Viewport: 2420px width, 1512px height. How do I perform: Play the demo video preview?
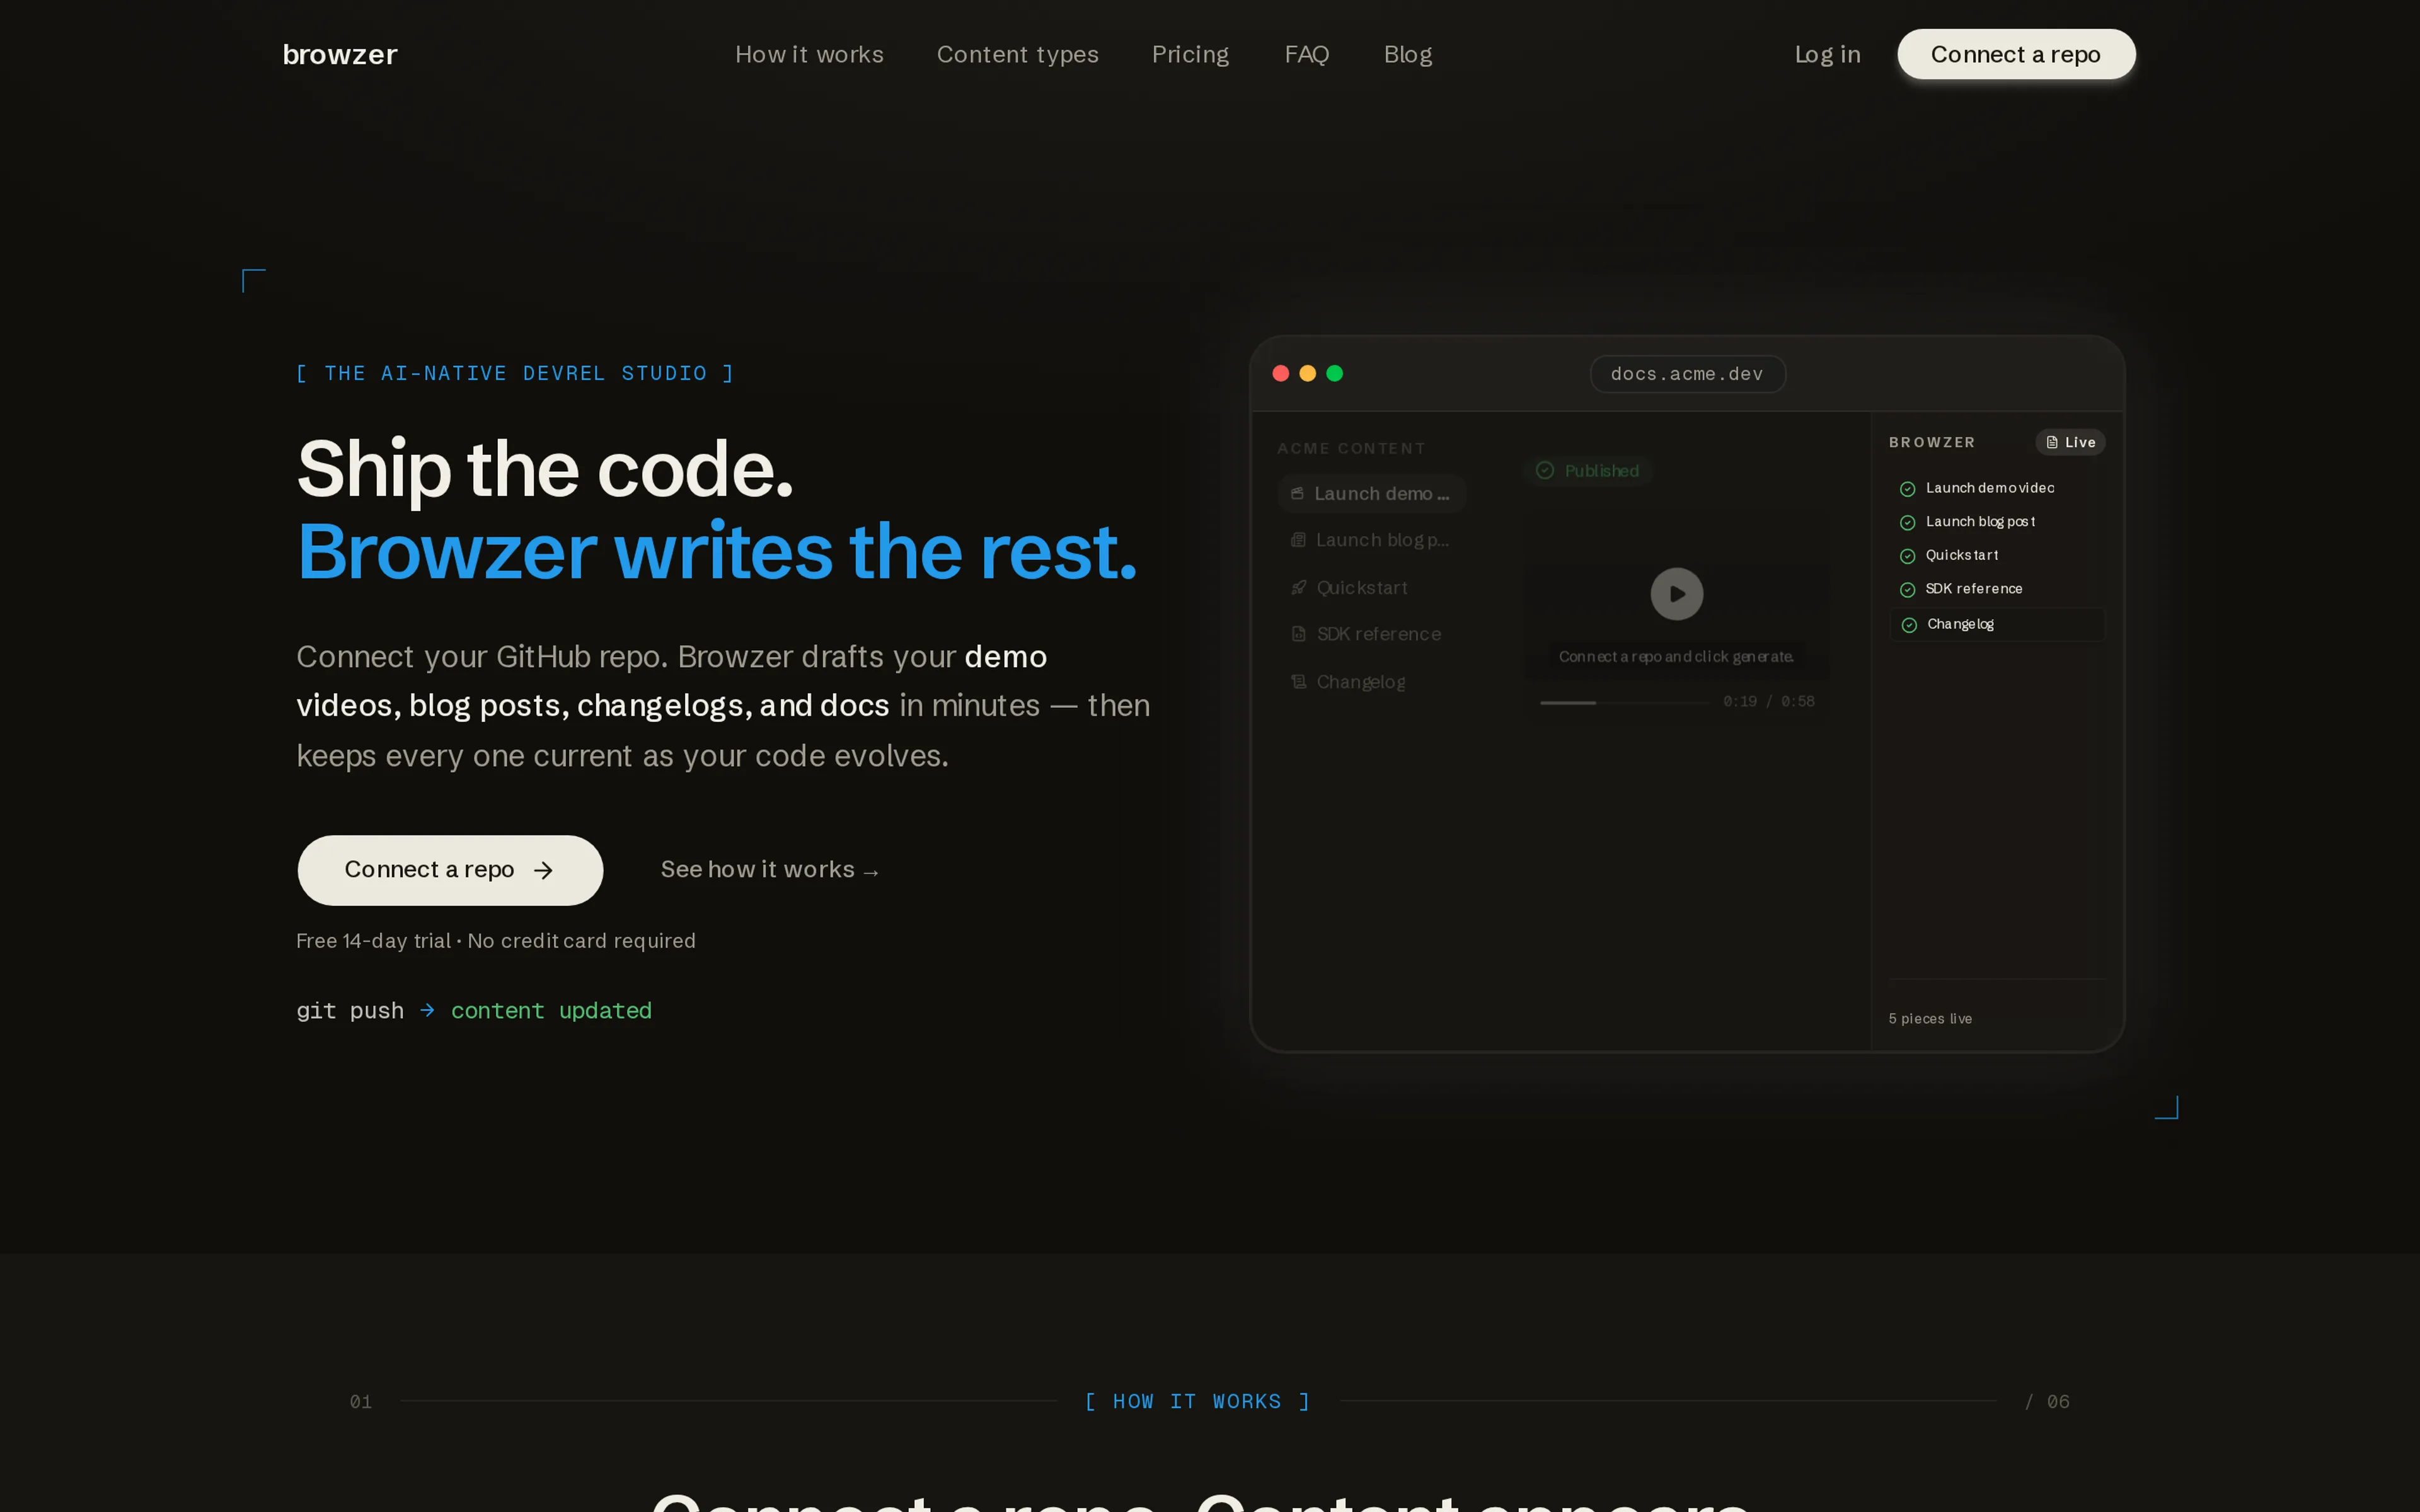(x=1676, y=594)
